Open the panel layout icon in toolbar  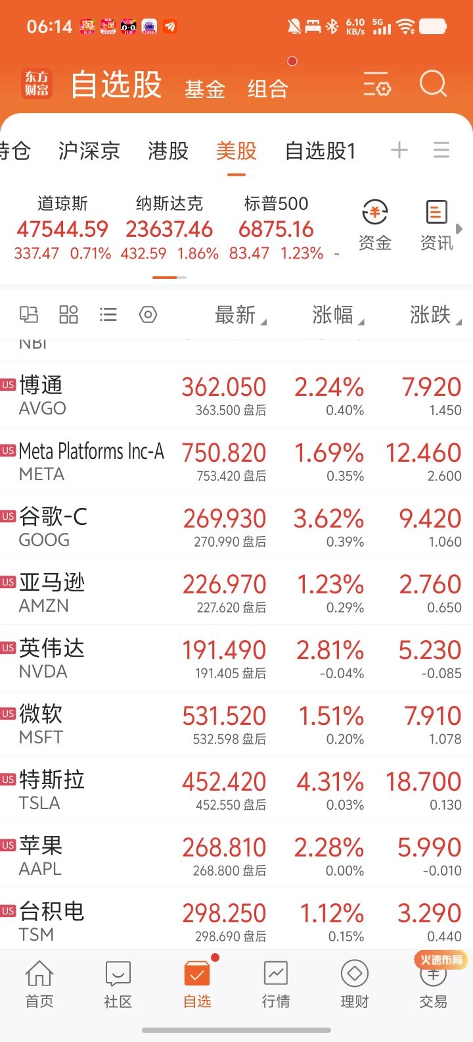[x=29, y=314]
